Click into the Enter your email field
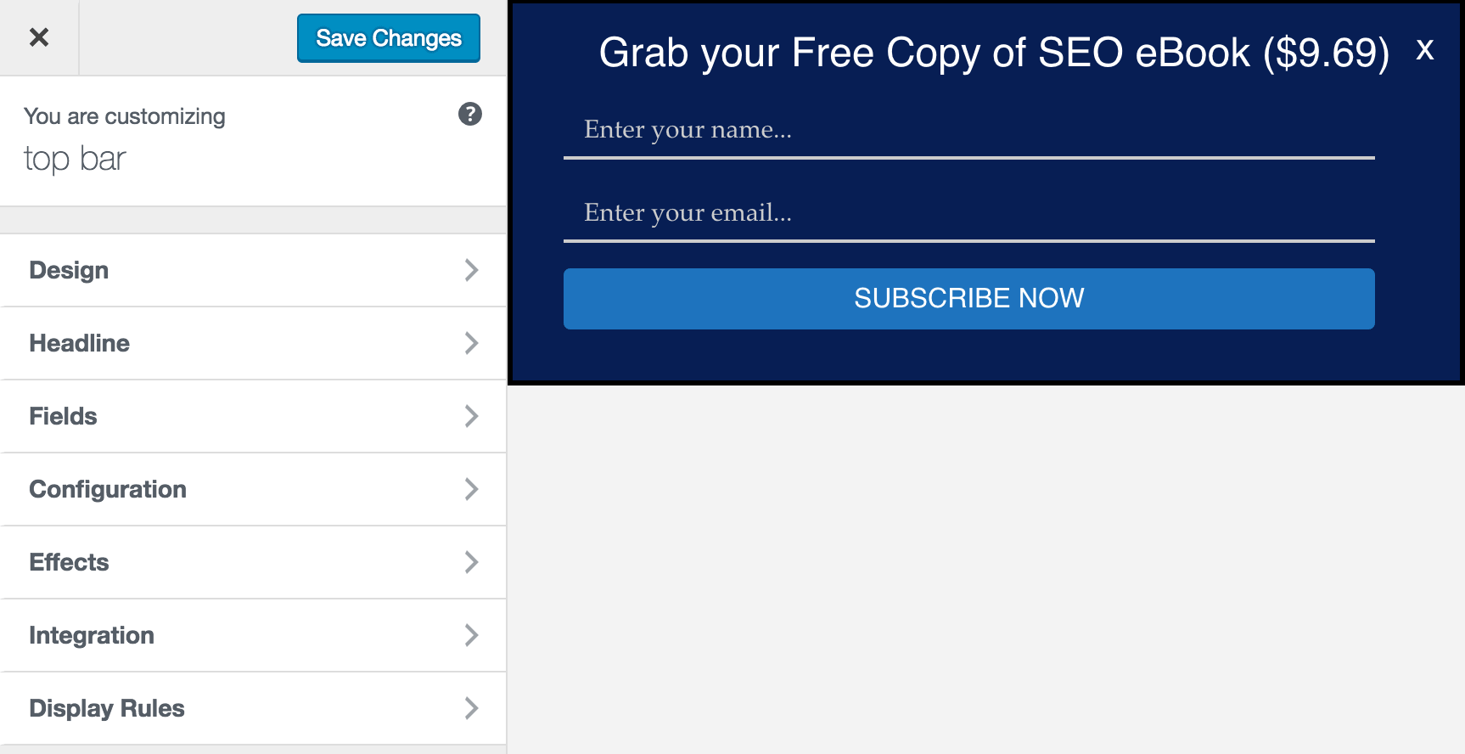This screenshot has height=754, width=1465. (x=968, y=215)
